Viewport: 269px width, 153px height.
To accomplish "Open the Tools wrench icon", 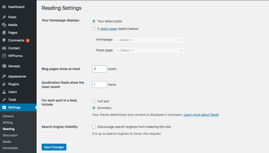I will pos(4,100).
